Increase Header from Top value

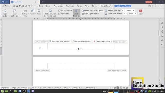[134, 11]
